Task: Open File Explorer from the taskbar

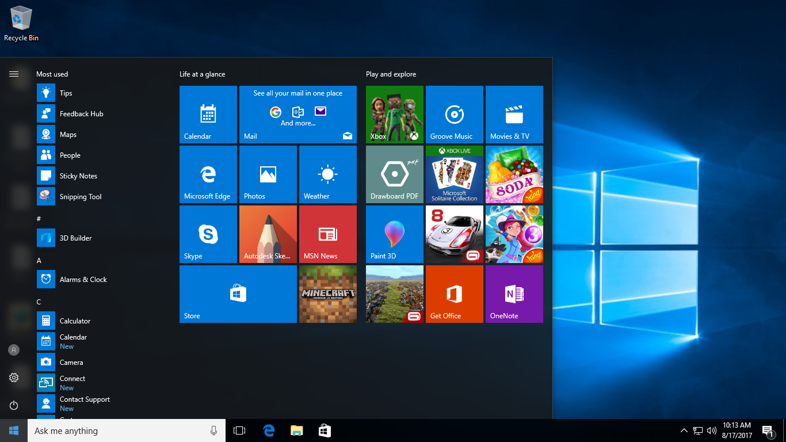Action: 296,430
